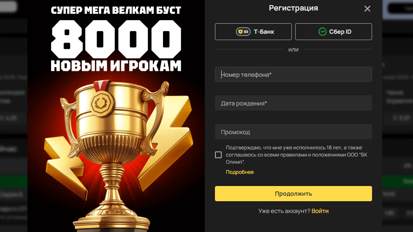The image size is (413, 232).
Task: Focus the Номер телефона input field
Action: pos(293,74)
